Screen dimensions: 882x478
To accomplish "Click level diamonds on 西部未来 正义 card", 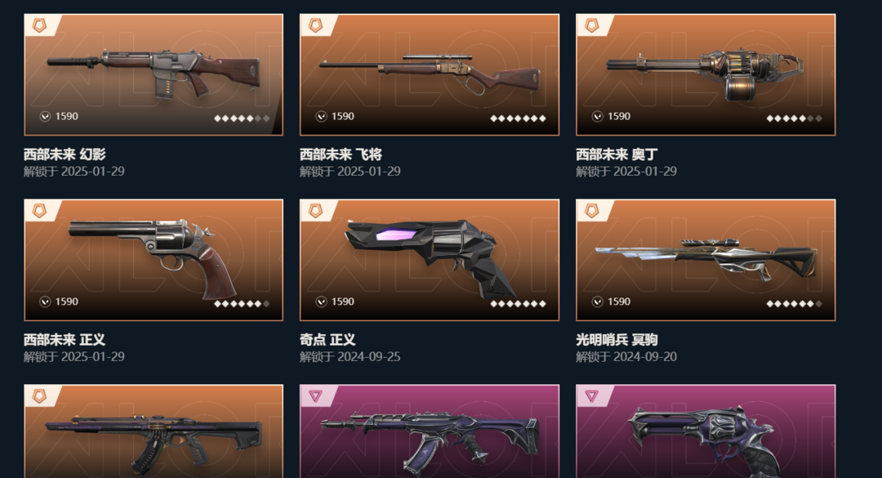I will [x=242, y=303].
